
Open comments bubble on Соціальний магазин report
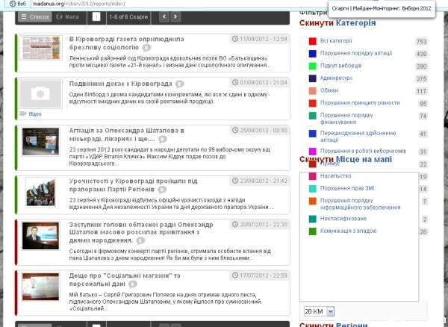(x=133, y=284)
